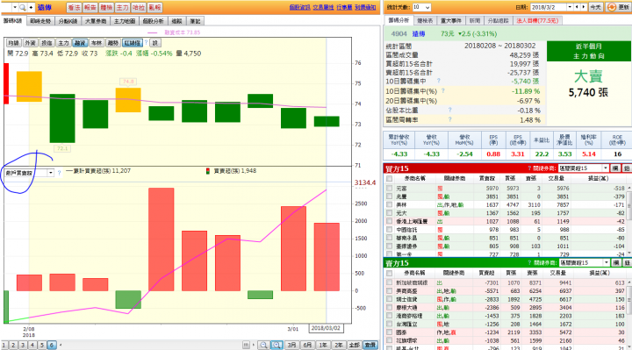Viewport: 632px width, 350px height.
Task: Open the 個股資訊 link
Action: pyautogui.click(x=299, y=7)
